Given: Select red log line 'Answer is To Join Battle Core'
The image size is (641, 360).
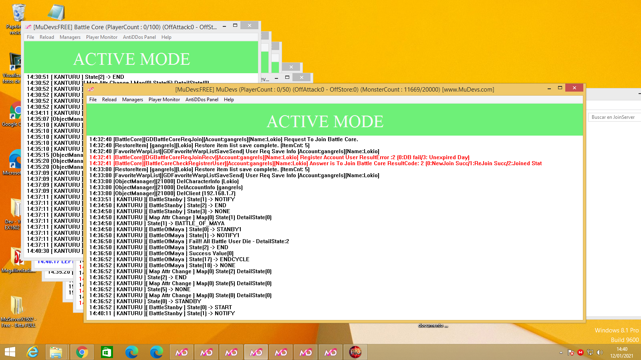Looking at the screenshot, I should click(315, 163).
